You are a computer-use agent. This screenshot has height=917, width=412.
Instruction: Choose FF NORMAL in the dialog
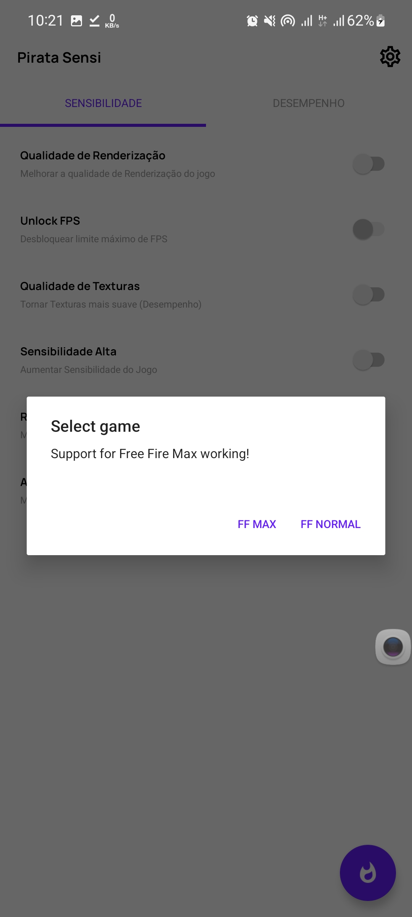click(330, 524)
